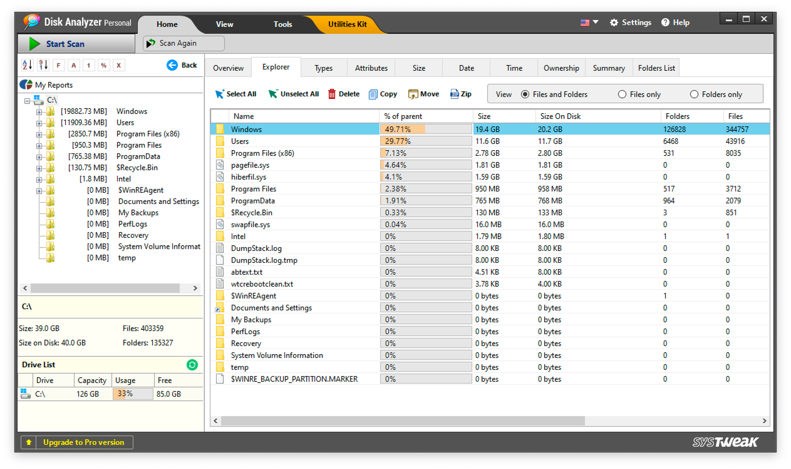This screenshot has width=791, height=469.
Task: Click the A icon in the tree toolbar
Action: tap(74, 65)
